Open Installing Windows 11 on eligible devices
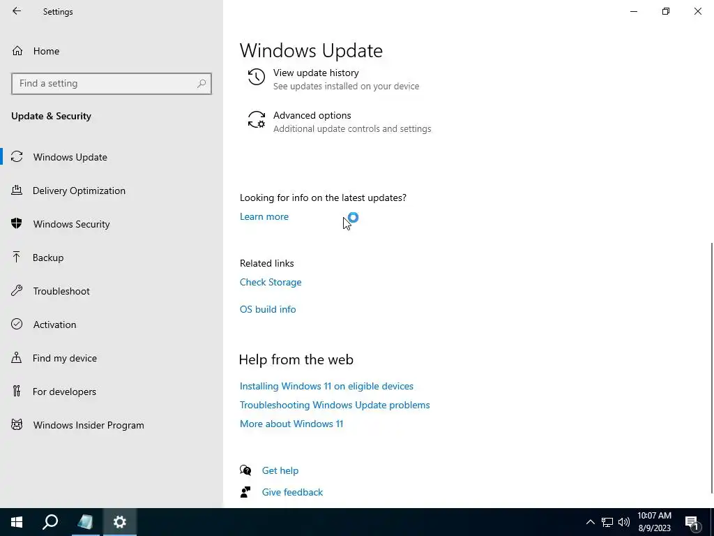The image size is (714, 536). point(326,386)
